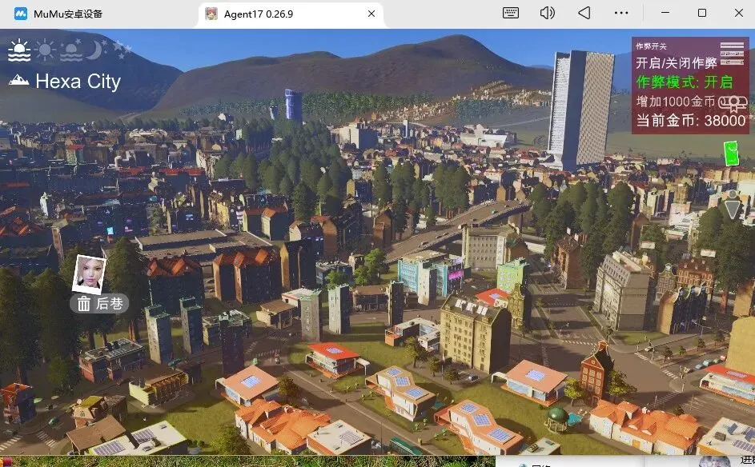
Task: Open the MuMu keyboard mapping icon
Action: [510, 13]
